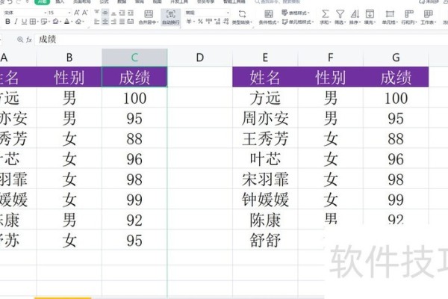This screenshot has width=448, height=299.
Task: Switch to the 开始 ribbon tab
Action: point(42,1)
